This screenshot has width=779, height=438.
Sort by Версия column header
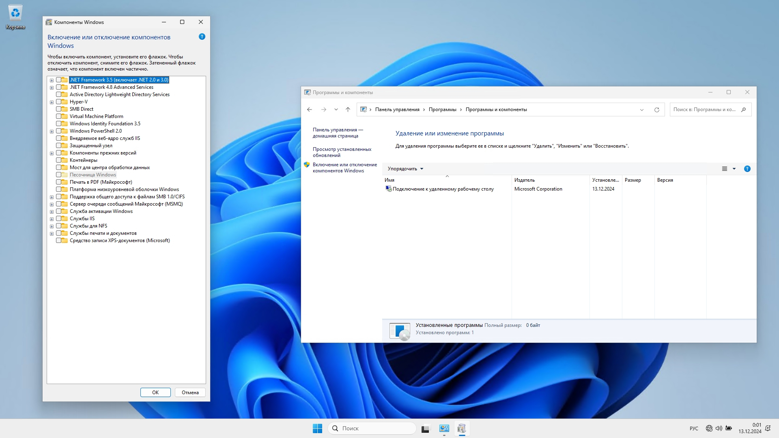(680, 180)
